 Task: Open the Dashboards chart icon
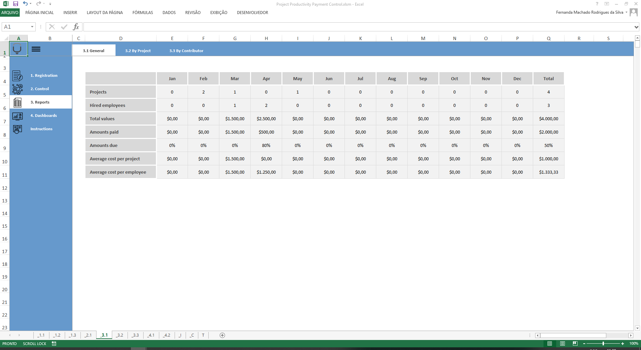17,116
